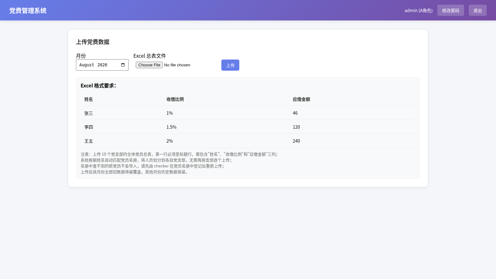Screen dimensions: 496x279
Task: Click the 月份 label
Action: pyautogui.click(x=81, y=56)
